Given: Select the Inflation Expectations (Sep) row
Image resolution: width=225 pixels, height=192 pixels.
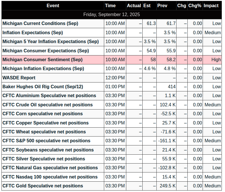Looking at the screenshot, I should coord(112,33).
